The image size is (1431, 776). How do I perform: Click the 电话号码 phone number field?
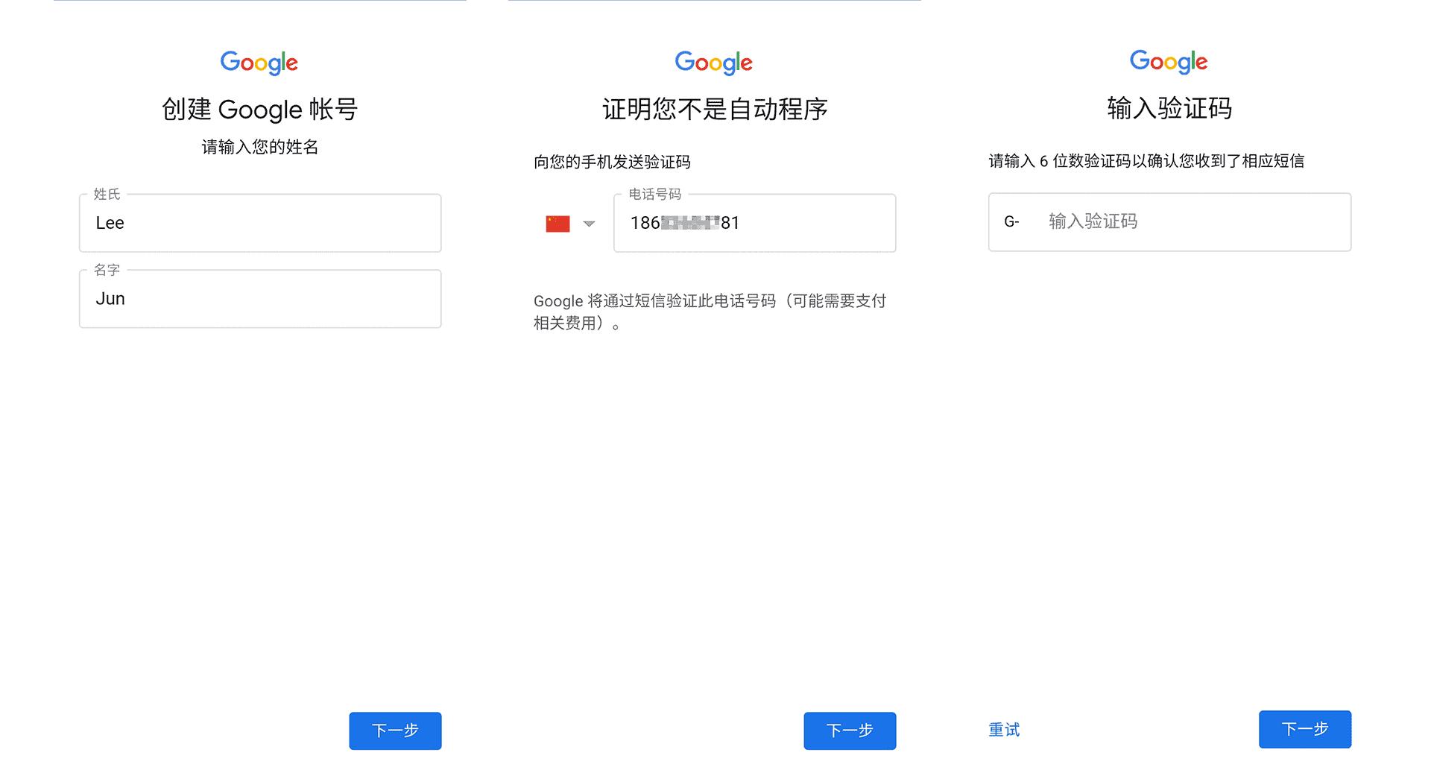pos(753,223)
